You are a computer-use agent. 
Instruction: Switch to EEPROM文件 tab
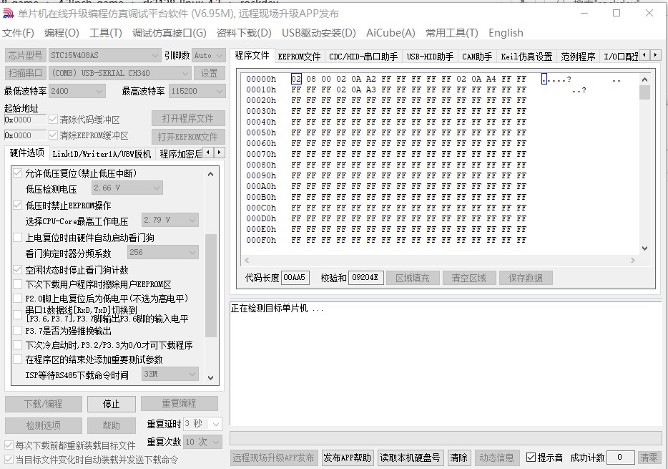[x=299, y=57]
